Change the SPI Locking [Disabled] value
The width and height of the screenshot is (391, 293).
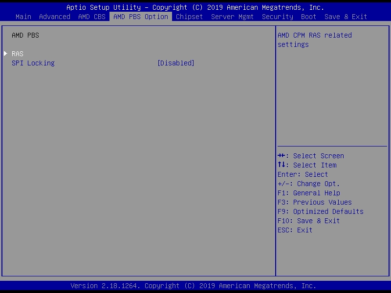point(176,63)
